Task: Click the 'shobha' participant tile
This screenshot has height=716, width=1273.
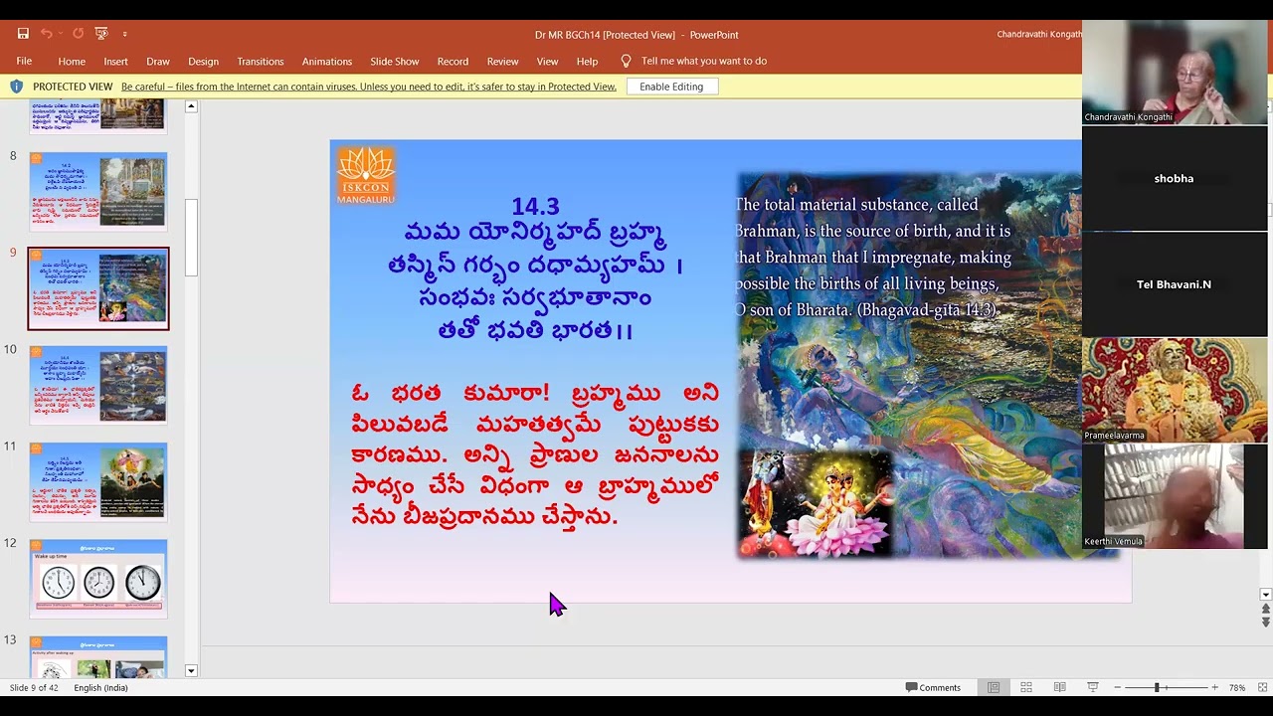Action: (1175, 178)
